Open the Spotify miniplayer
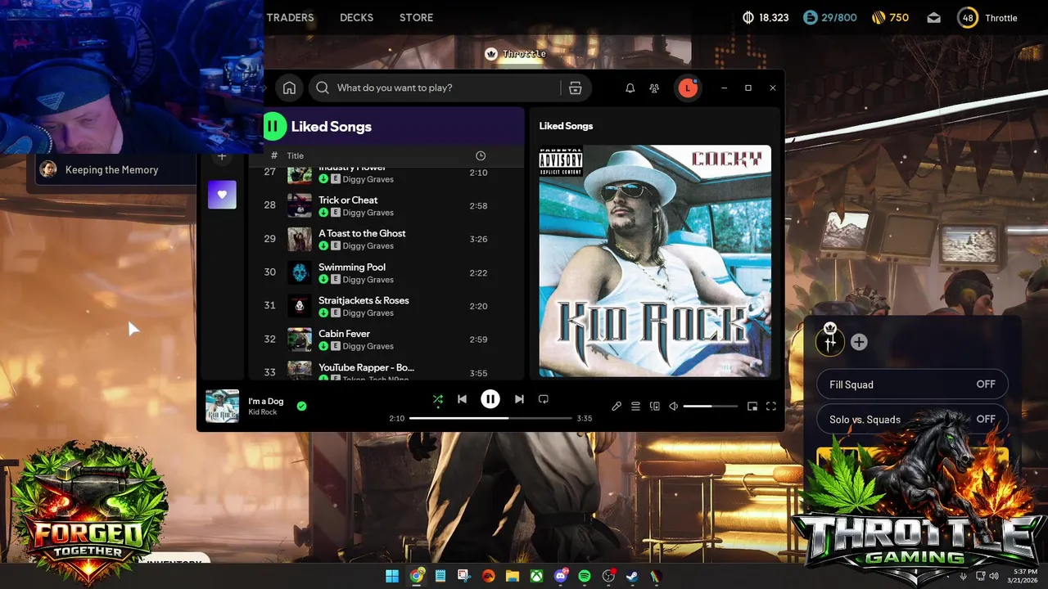 [752, 406]
